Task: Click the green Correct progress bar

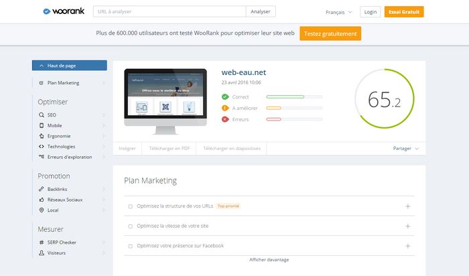Action: [294, 96]
